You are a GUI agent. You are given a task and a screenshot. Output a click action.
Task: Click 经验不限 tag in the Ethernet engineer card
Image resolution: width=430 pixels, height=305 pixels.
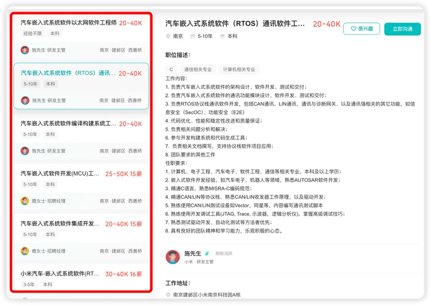(33, 33)
